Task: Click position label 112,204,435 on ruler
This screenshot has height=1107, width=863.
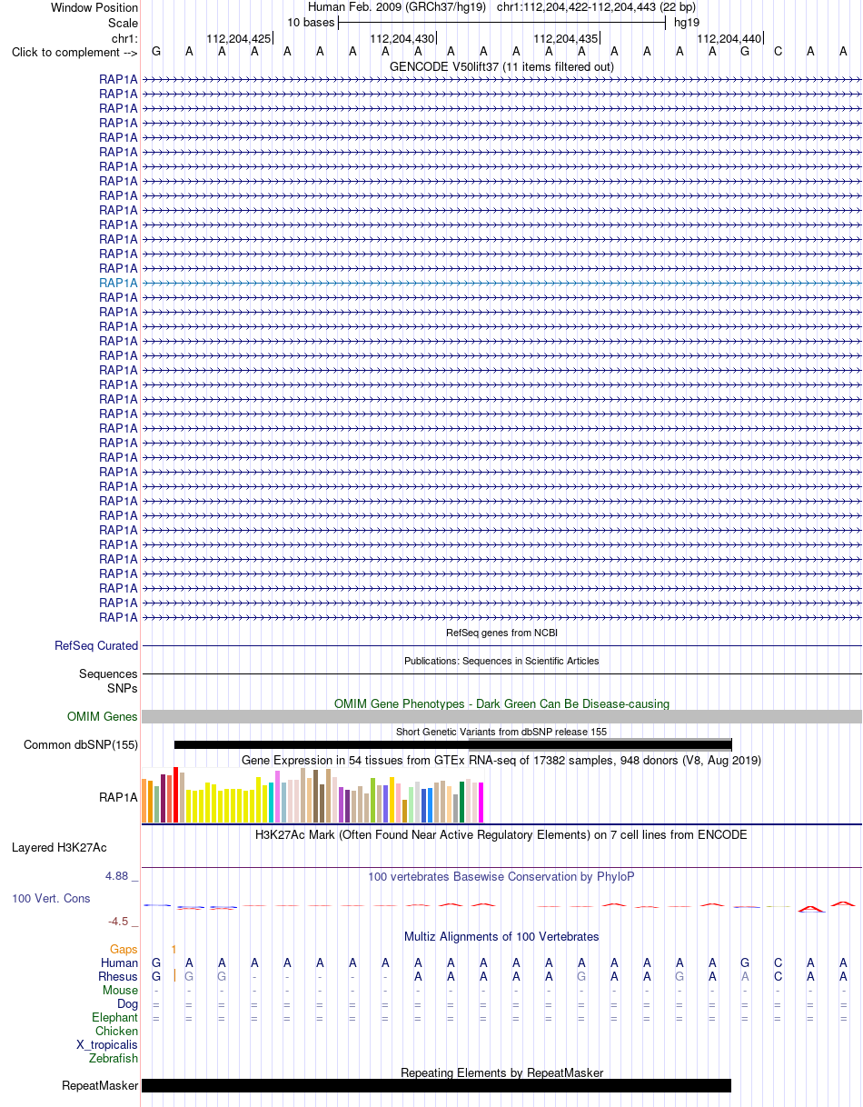Action: pyautogui.click(x=565, y=38)
